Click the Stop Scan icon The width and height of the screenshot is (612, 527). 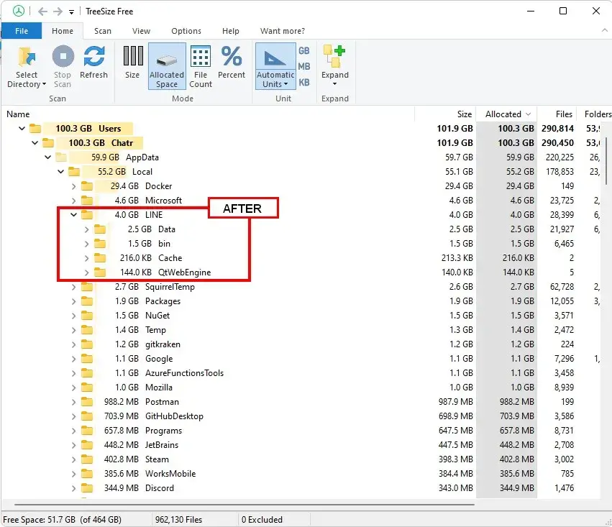coord(63,56)
